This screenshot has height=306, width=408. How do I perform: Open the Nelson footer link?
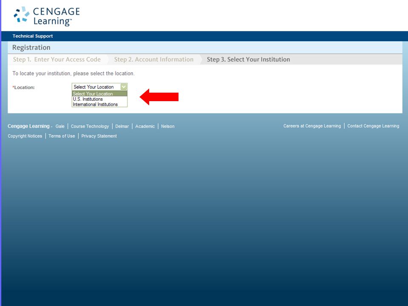[167, 126]
